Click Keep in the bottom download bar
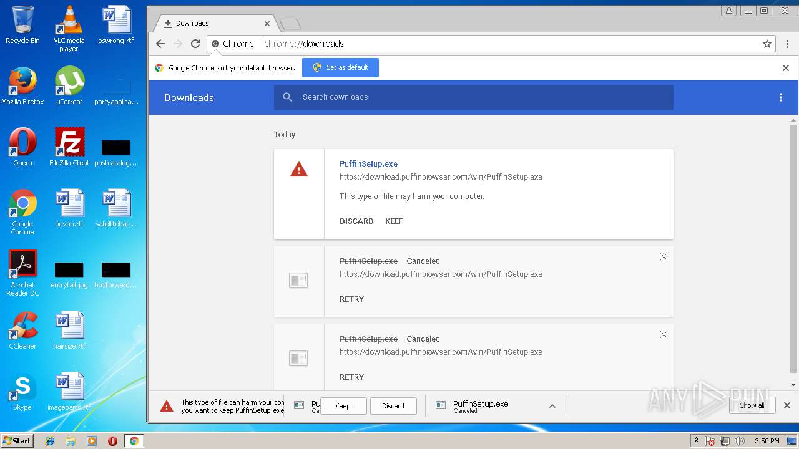 343,406
